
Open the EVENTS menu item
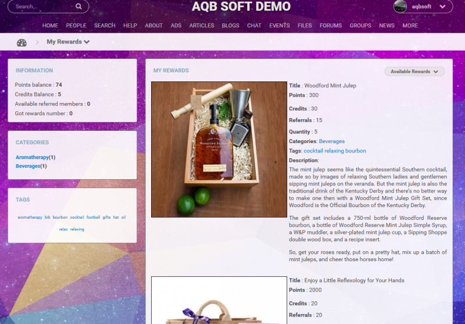[x=280, y=26]
